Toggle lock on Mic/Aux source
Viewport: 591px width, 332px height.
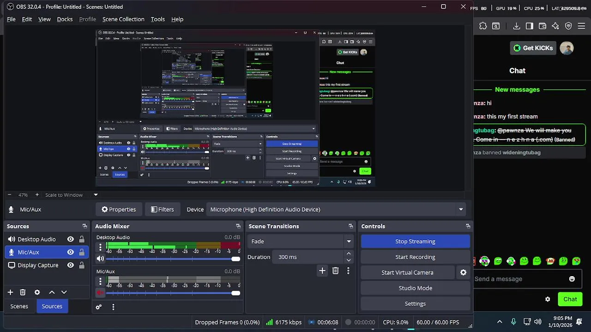82,252
